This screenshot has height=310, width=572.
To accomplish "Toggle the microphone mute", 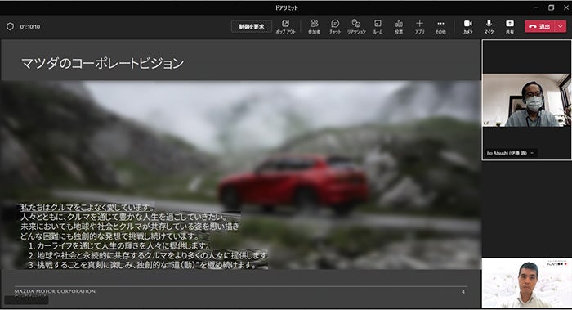I will (x=489, y=27).
